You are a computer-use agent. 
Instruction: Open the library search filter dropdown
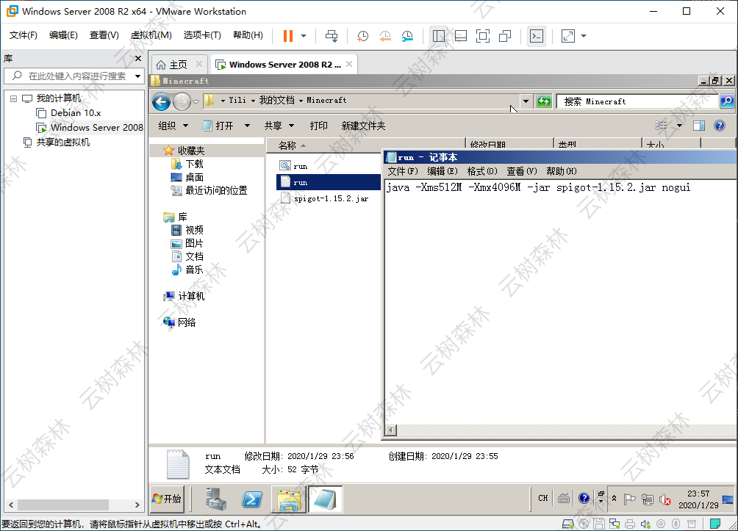pyautogui.click(x=138, y=76)
